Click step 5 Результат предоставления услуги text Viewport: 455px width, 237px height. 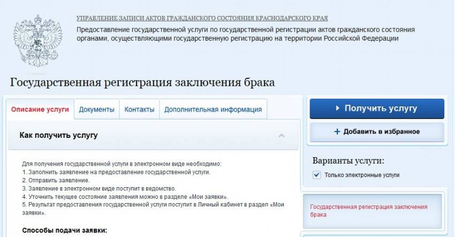coord(153,209)
